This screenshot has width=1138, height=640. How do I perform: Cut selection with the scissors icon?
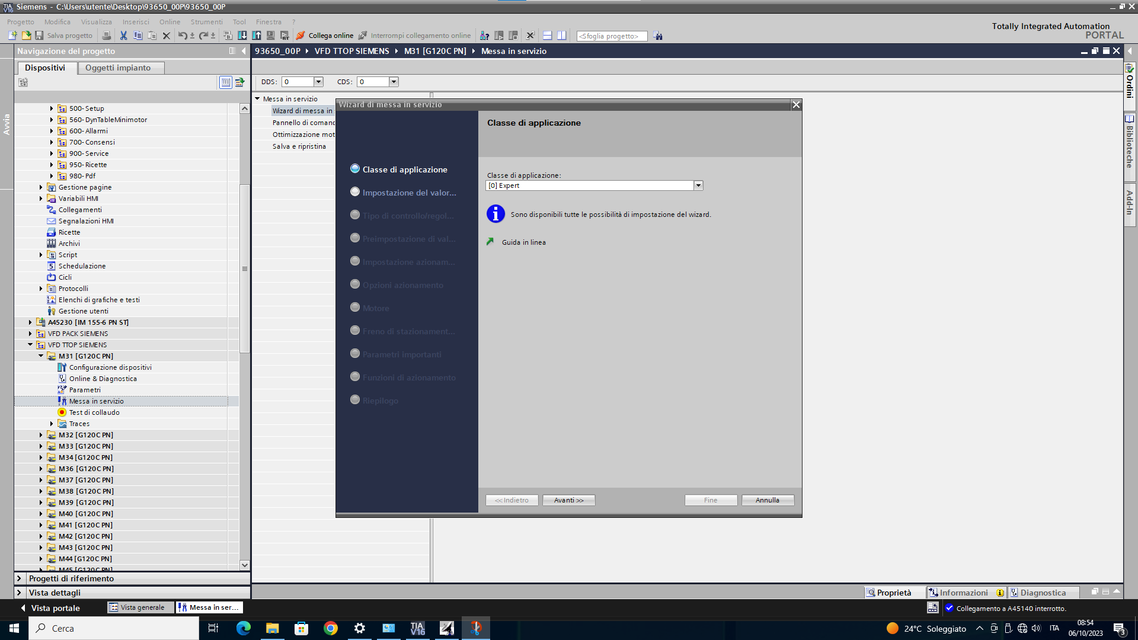123,36
